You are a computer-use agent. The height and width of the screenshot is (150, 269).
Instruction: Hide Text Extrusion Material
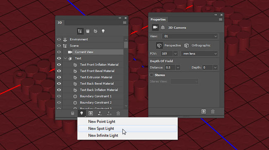click(59, 77)
